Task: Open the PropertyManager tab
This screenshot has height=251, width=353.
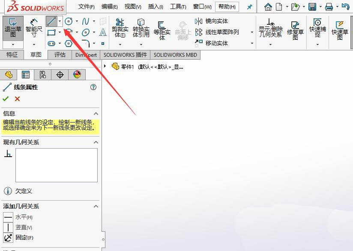Action: (25, 75)
